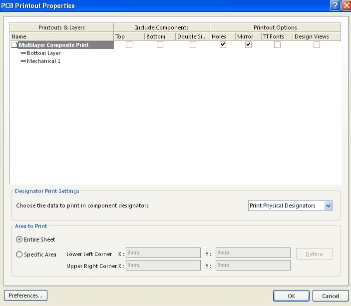Viewport: 351px width, 306px height.
Task: Close the PCB Printout Properties dialog
Action: pyautogui.click(x=347, y=5)
